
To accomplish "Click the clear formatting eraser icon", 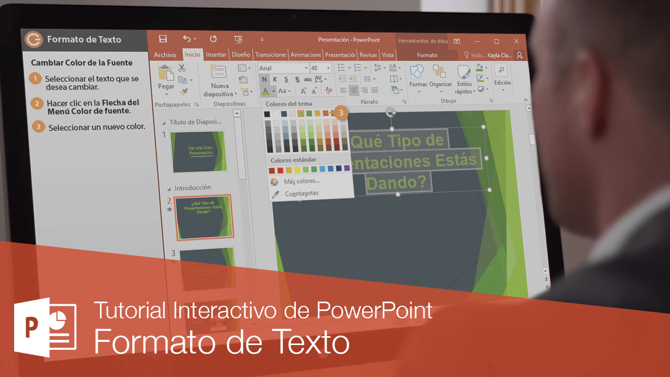I will (329, 91).
